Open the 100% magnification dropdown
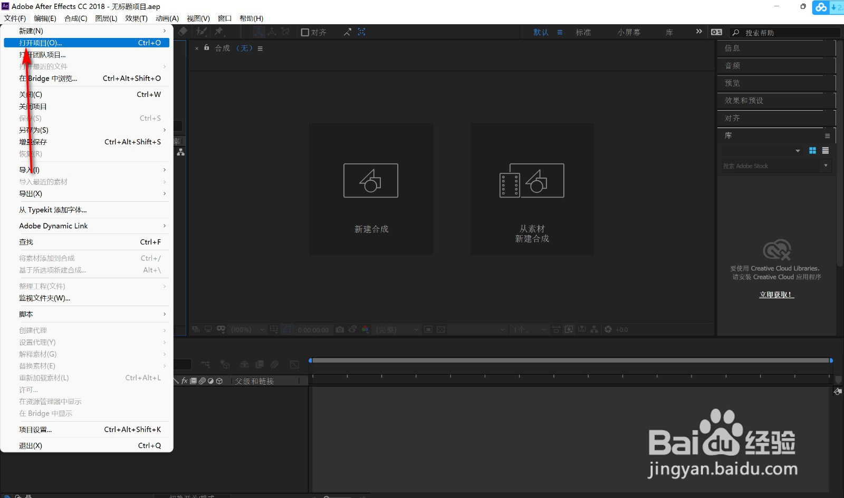The width and height of the screenshot is (844, 498). (x=248, y=329)
